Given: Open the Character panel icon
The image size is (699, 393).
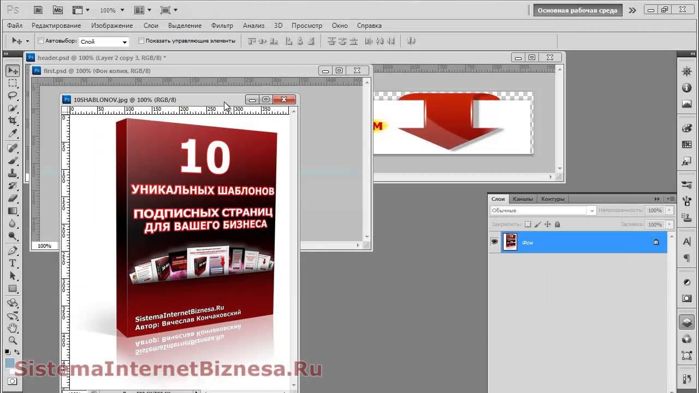Looking at the screenshot, I should click(x=687, y=241).
